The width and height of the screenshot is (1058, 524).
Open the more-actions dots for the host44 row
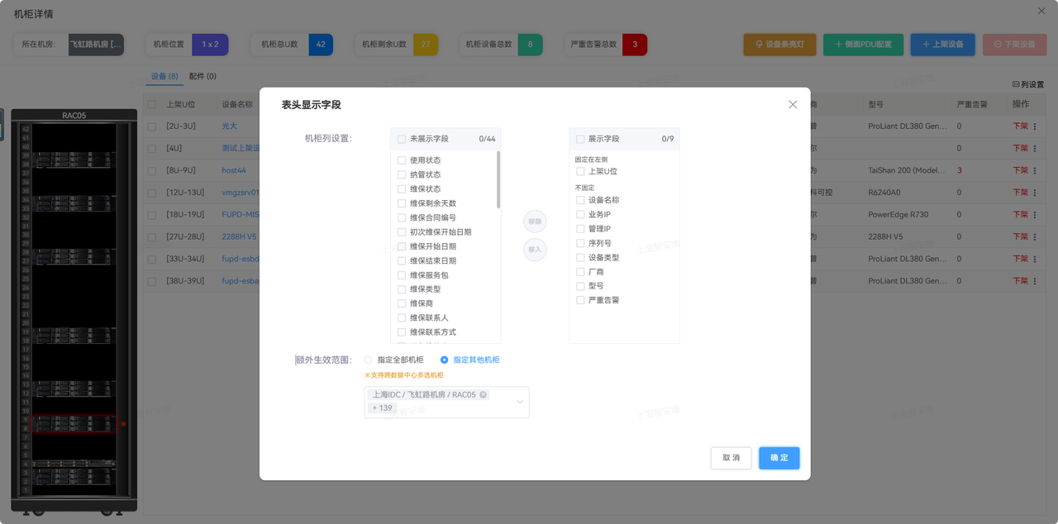[x=1035, y=171]
